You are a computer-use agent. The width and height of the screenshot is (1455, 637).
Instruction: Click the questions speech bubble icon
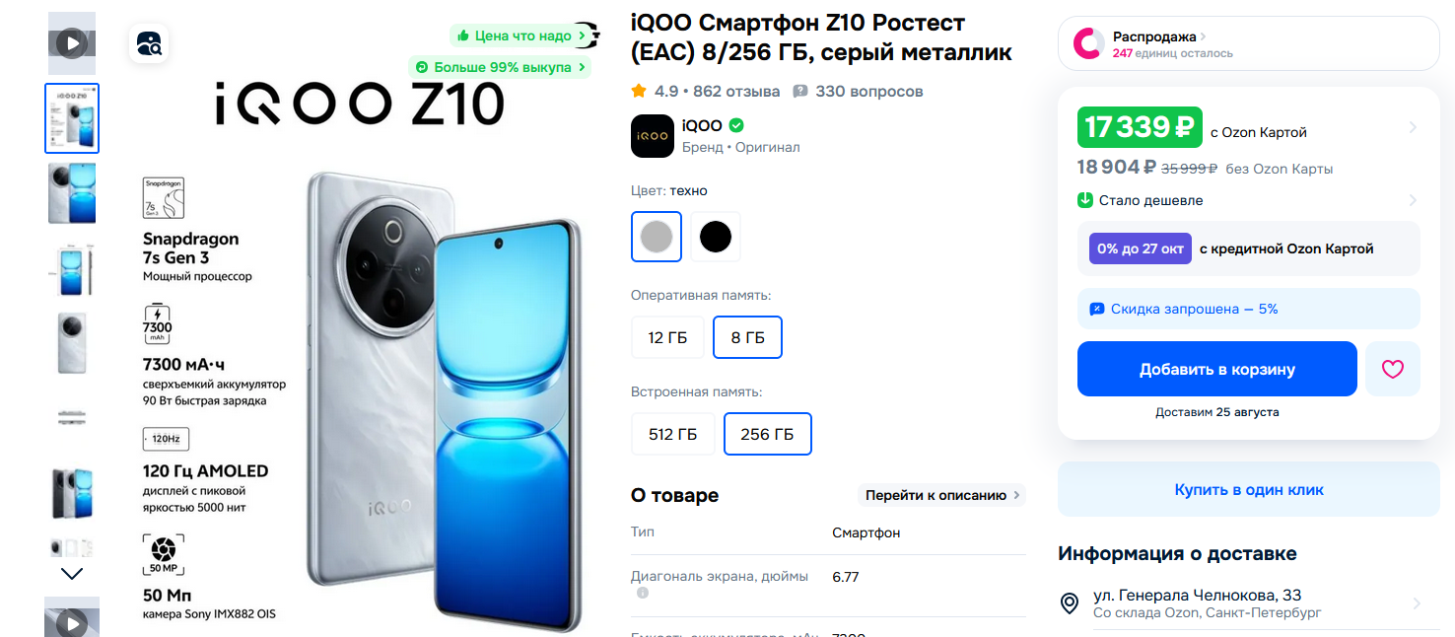click(x=800, y=92)
